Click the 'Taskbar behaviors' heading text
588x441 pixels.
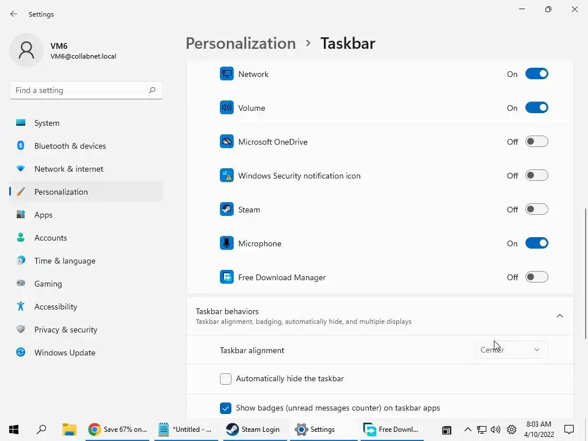[x=227, y=311]
